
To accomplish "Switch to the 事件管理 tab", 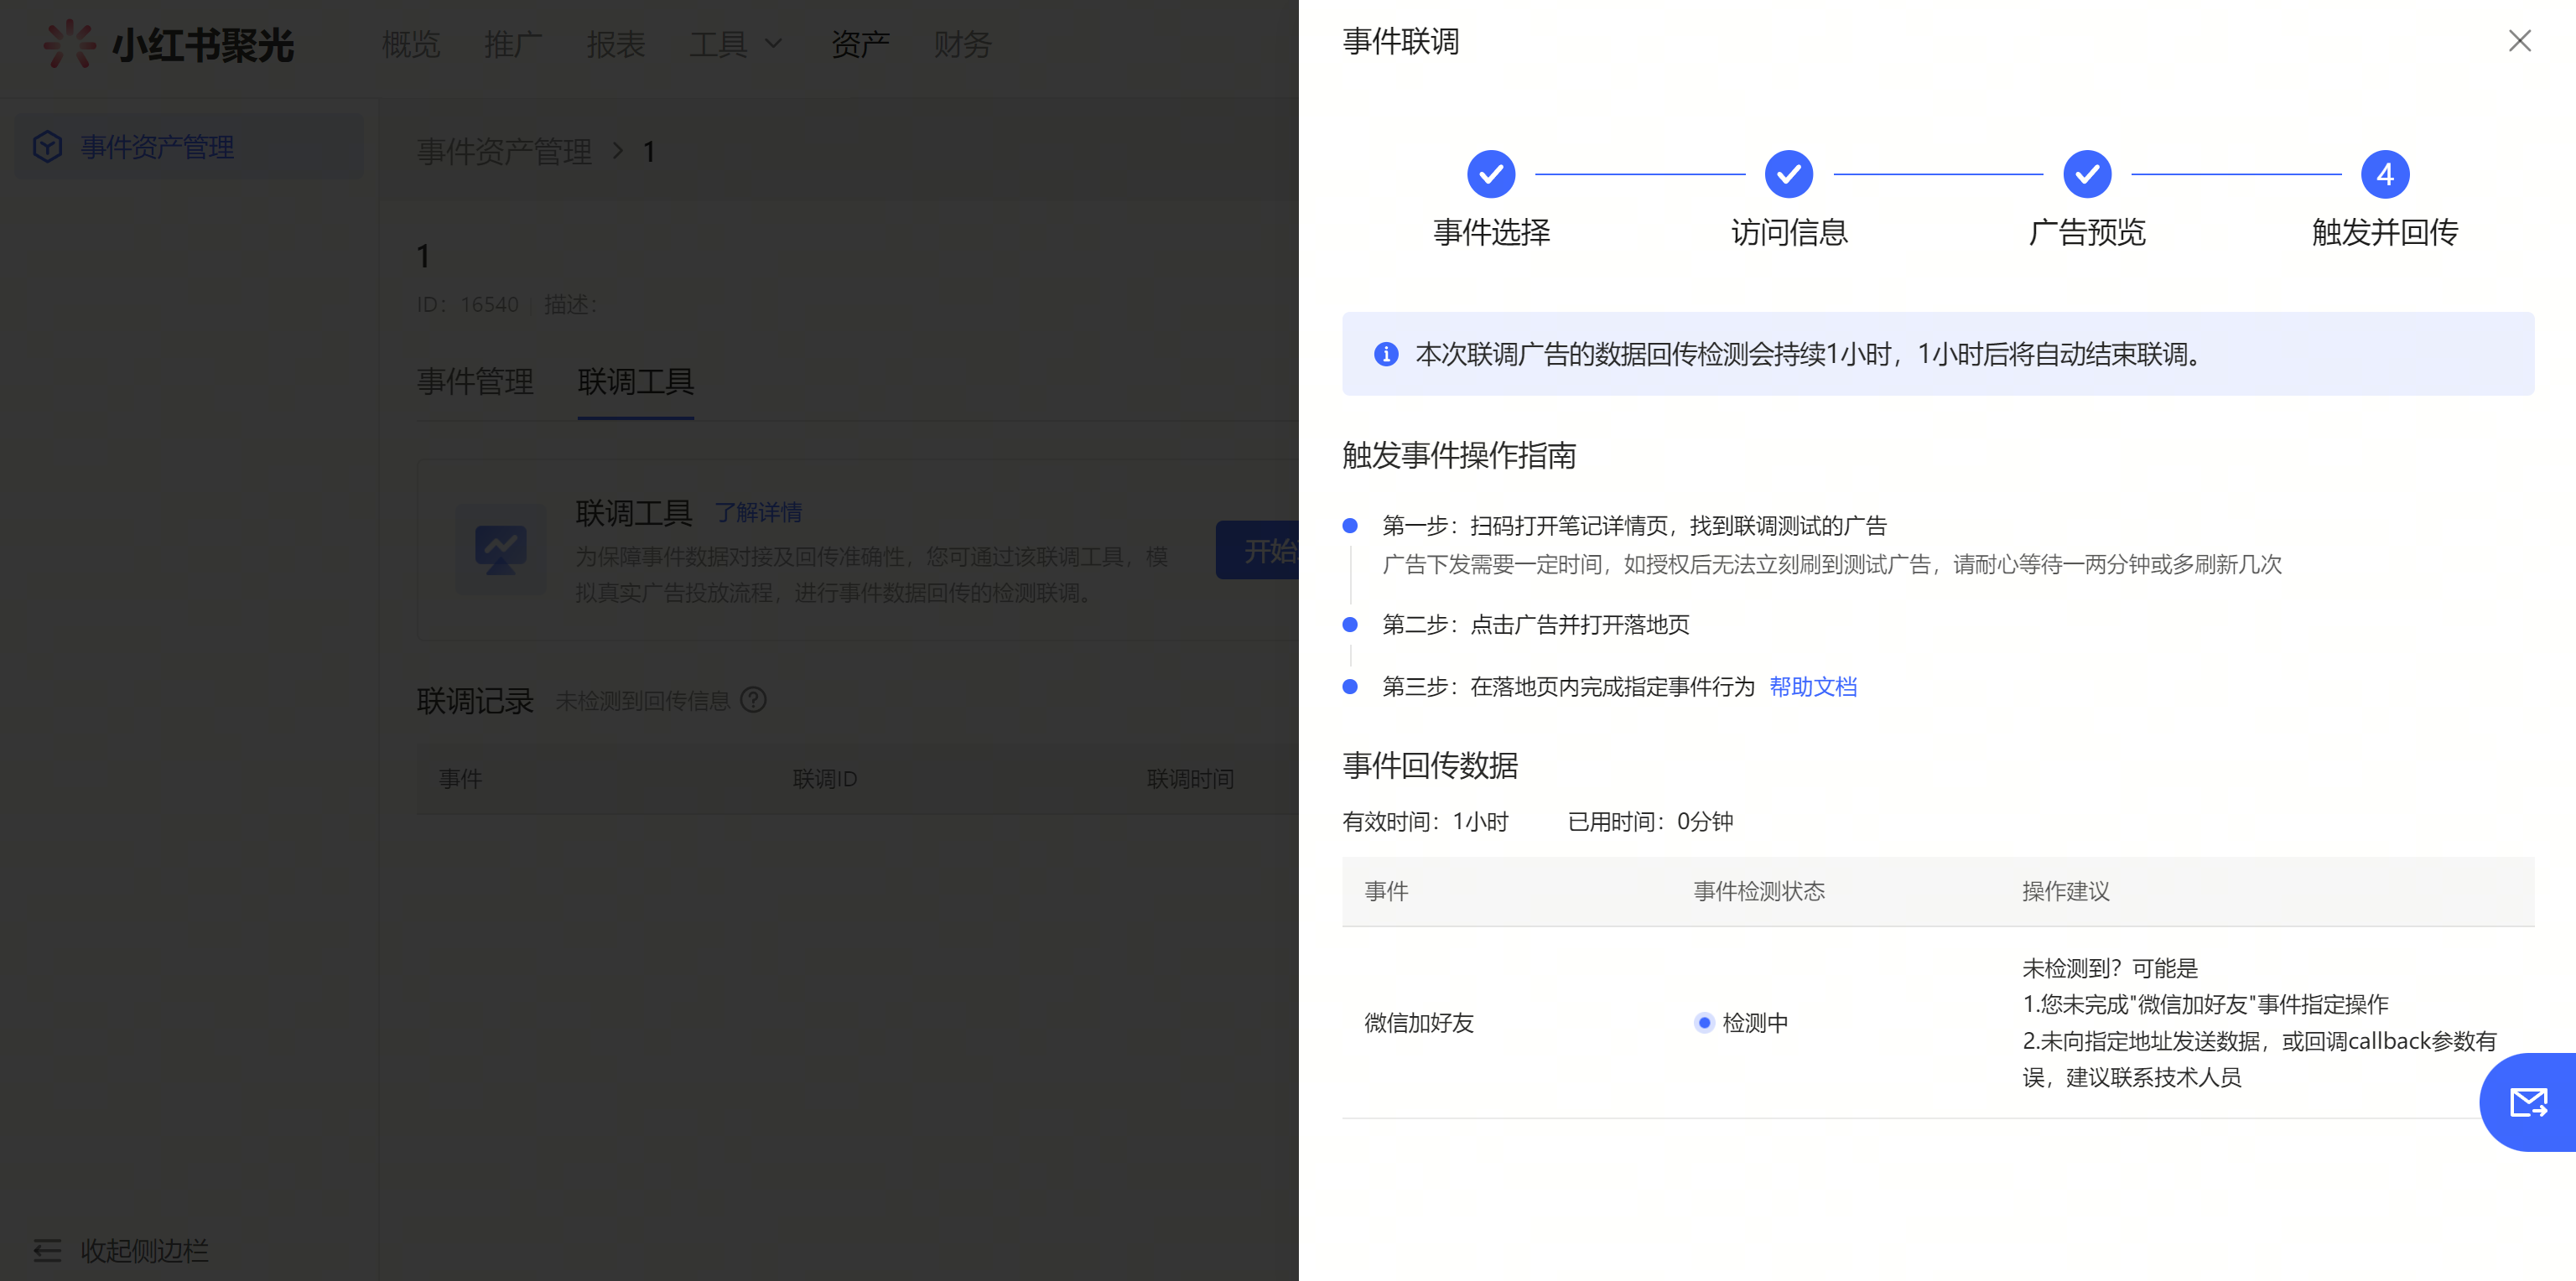I will [x=475, y=381].
